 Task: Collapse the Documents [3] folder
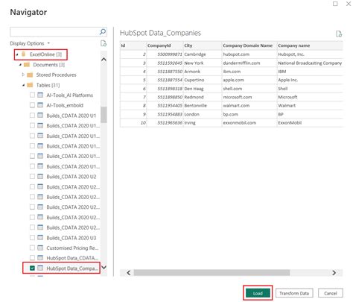pyautogui.click(x=20, y=65)
